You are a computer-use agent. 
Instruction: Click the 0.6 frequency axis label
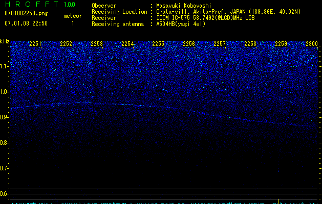click(x=5, y=194)
